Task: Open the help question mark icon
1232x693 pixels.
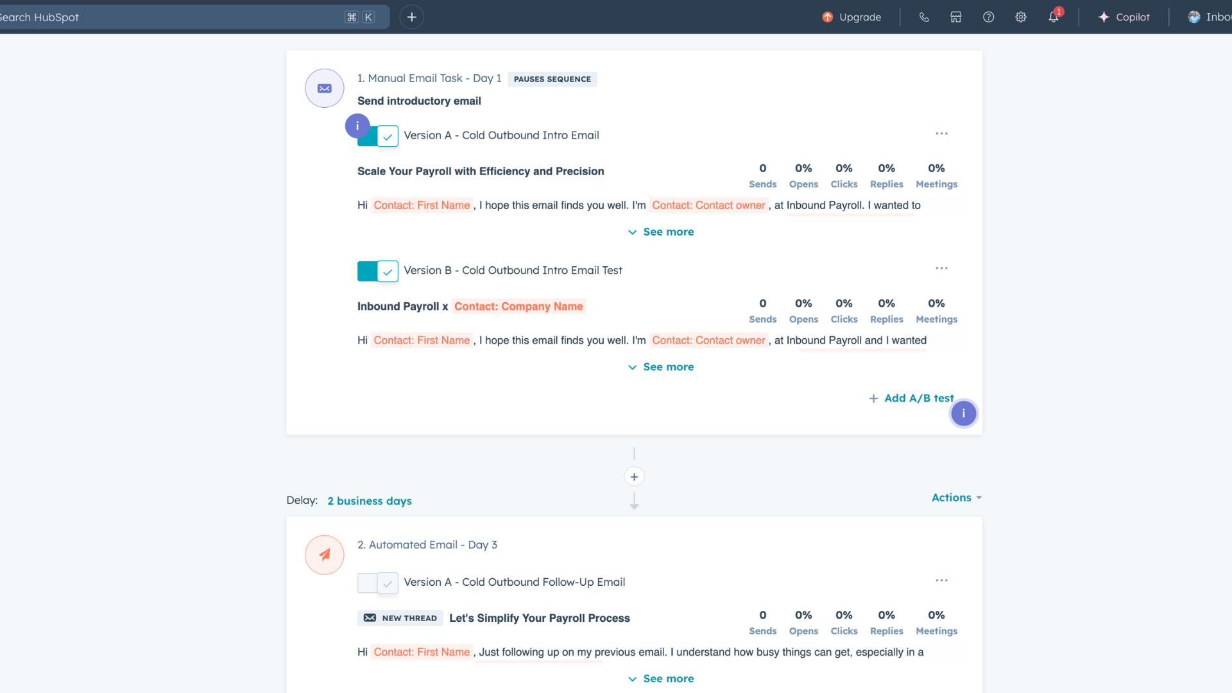Action: point(988,17)
